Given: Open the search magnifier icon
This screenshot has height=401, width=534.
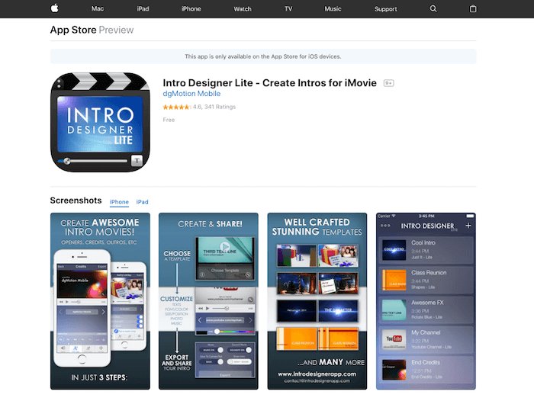Looking at the screenshot, I should point(433,8).
